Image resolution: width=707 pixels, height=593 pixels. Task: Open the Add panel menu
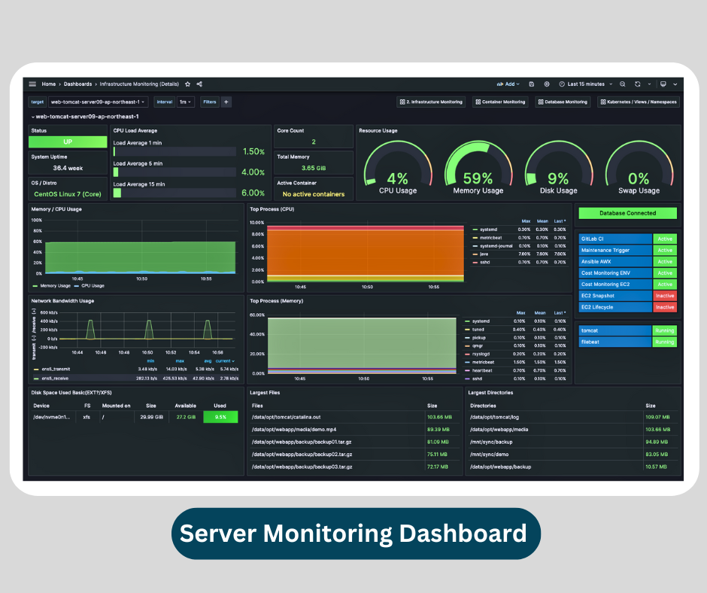click(508, 84)
